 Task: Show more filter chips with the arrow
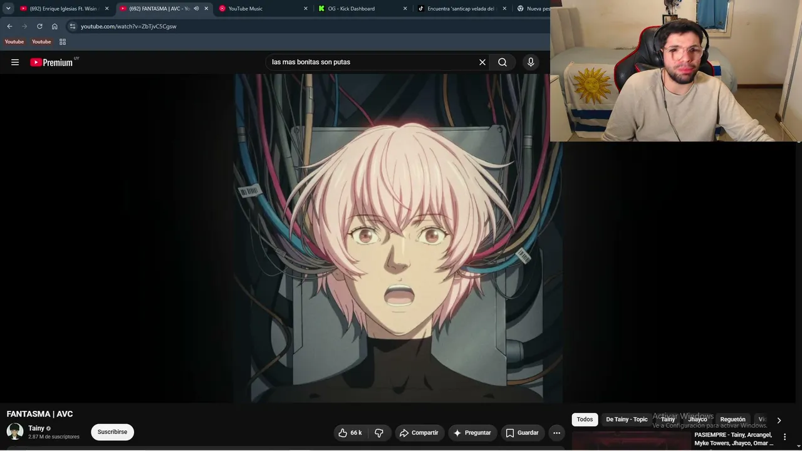click(x=779, y=420)
